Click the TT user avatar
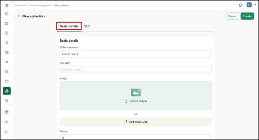 [x=249, y=5]
